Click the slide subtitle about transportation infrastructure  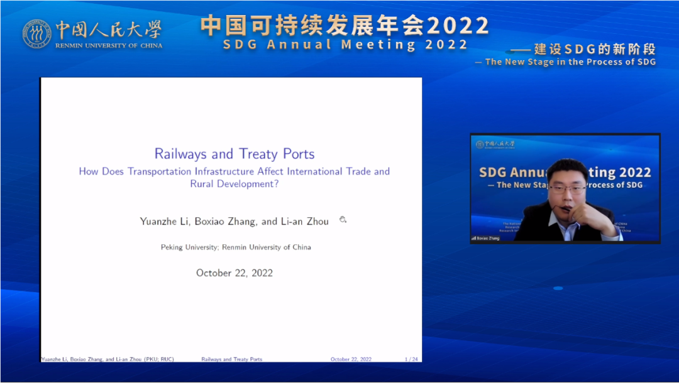pos(235,177)
